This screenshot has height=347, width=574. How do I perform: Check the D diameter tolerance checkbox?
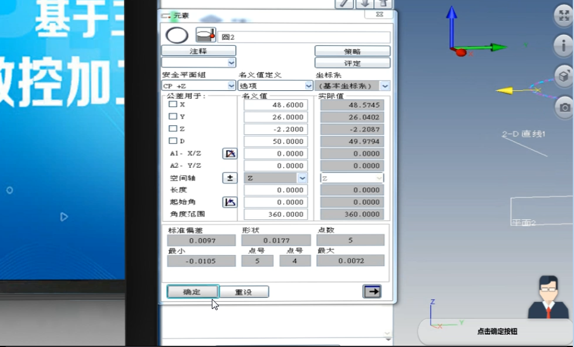click(173, 141)
